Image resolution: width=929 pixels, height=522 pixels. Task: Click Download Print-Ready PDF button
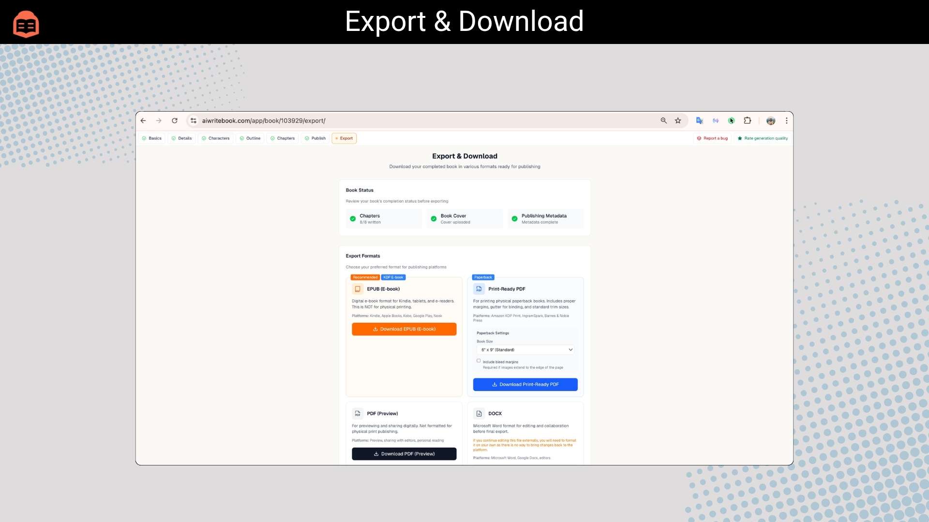[525, 385]
